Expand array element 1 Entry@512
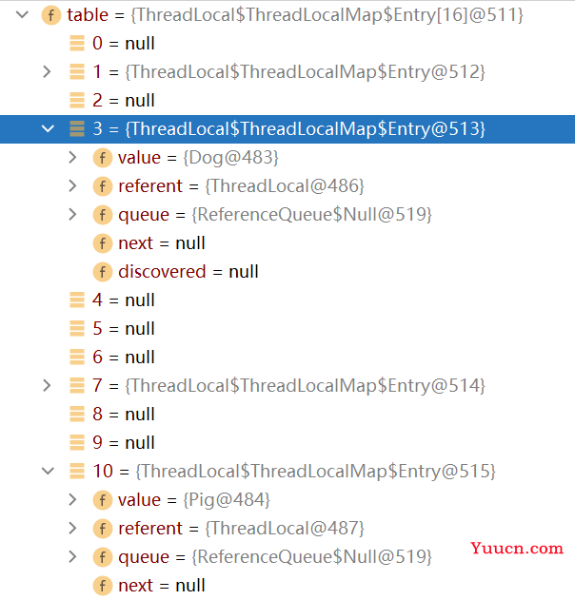 coord(47,71)
